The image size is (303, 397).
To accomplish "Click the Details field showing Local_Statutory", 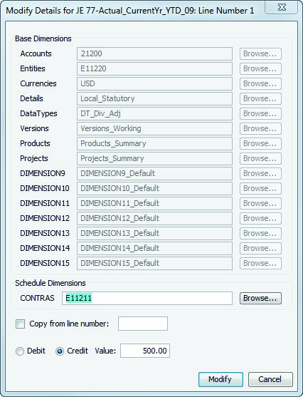I will click(154, 98).
